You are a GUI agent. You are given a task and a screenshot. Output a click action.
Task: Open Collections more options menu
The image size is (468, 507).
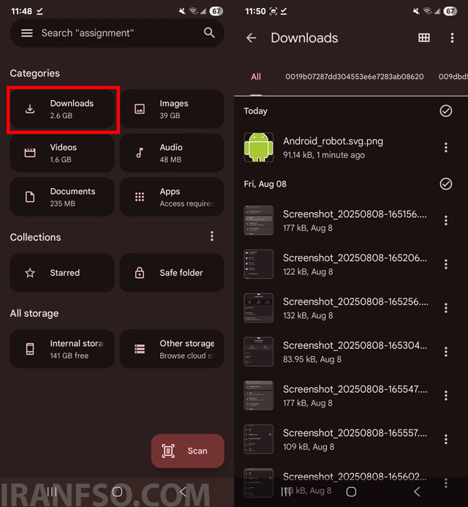tap(212, 236)
